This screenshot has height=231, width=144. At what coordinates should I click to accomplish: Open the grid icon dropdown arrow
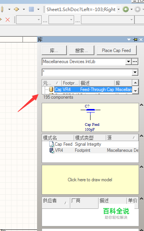39,10
